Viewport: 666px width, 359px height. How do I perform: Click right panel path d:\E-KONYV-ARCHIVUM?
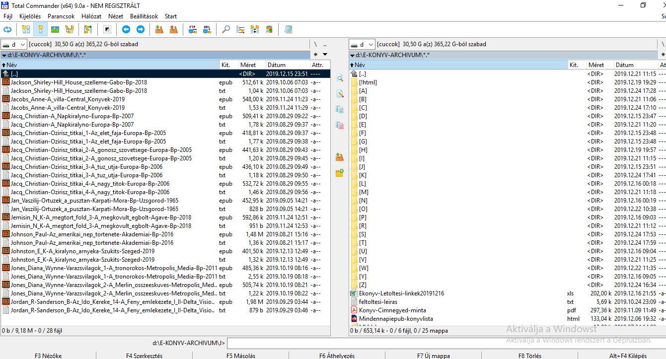tap(393, 55)
